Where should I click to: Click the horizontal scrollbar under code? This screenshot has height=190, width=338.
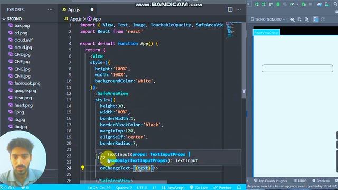click(x=123, y=182)
